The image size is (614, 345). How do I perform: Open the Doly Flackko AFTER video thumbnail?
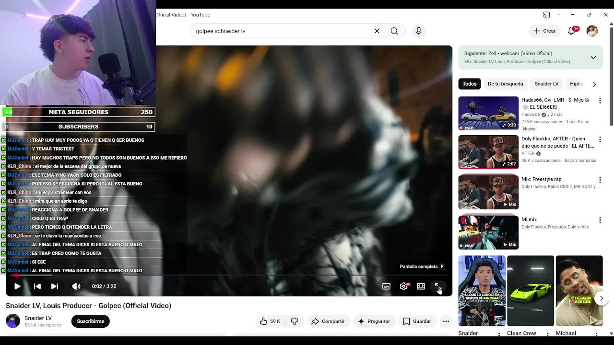click(x=488, y=152)
